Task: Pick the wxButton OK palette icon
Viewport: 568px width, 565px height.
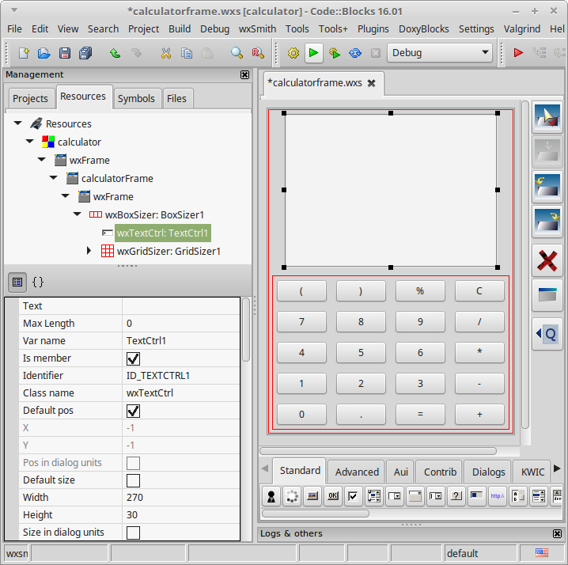Action: (x=332, y=496)
